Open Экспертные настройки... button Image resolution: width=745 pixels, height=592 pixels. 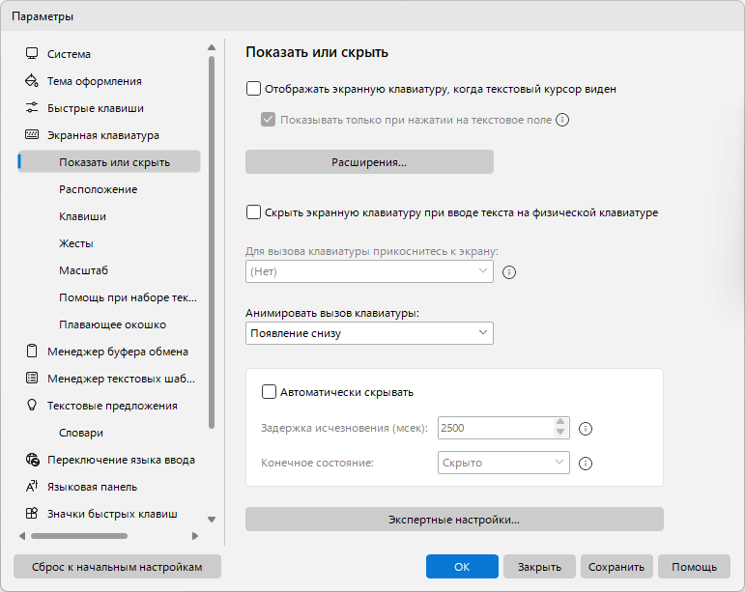click(454, 520)
